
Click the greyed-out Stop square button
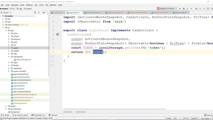191,9
